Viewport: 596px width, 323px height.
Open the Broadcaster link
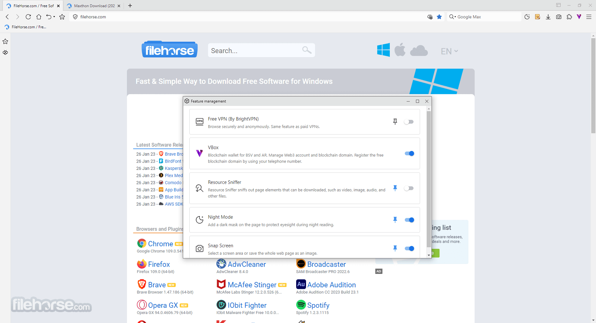(326, 264)
